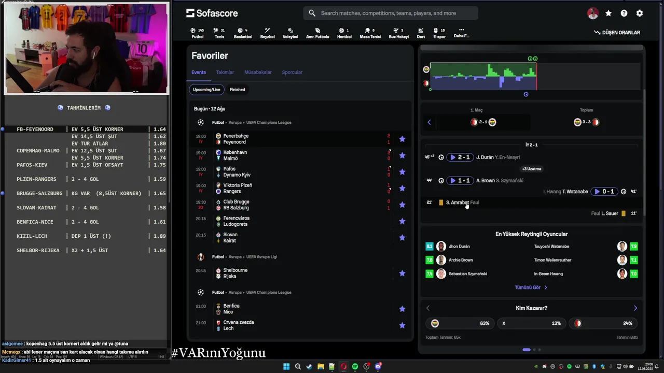Image resolution: width=664 pixels, height=373 pixels.
Task: Open the Dart sport category
Action: [x=421, y=33]
